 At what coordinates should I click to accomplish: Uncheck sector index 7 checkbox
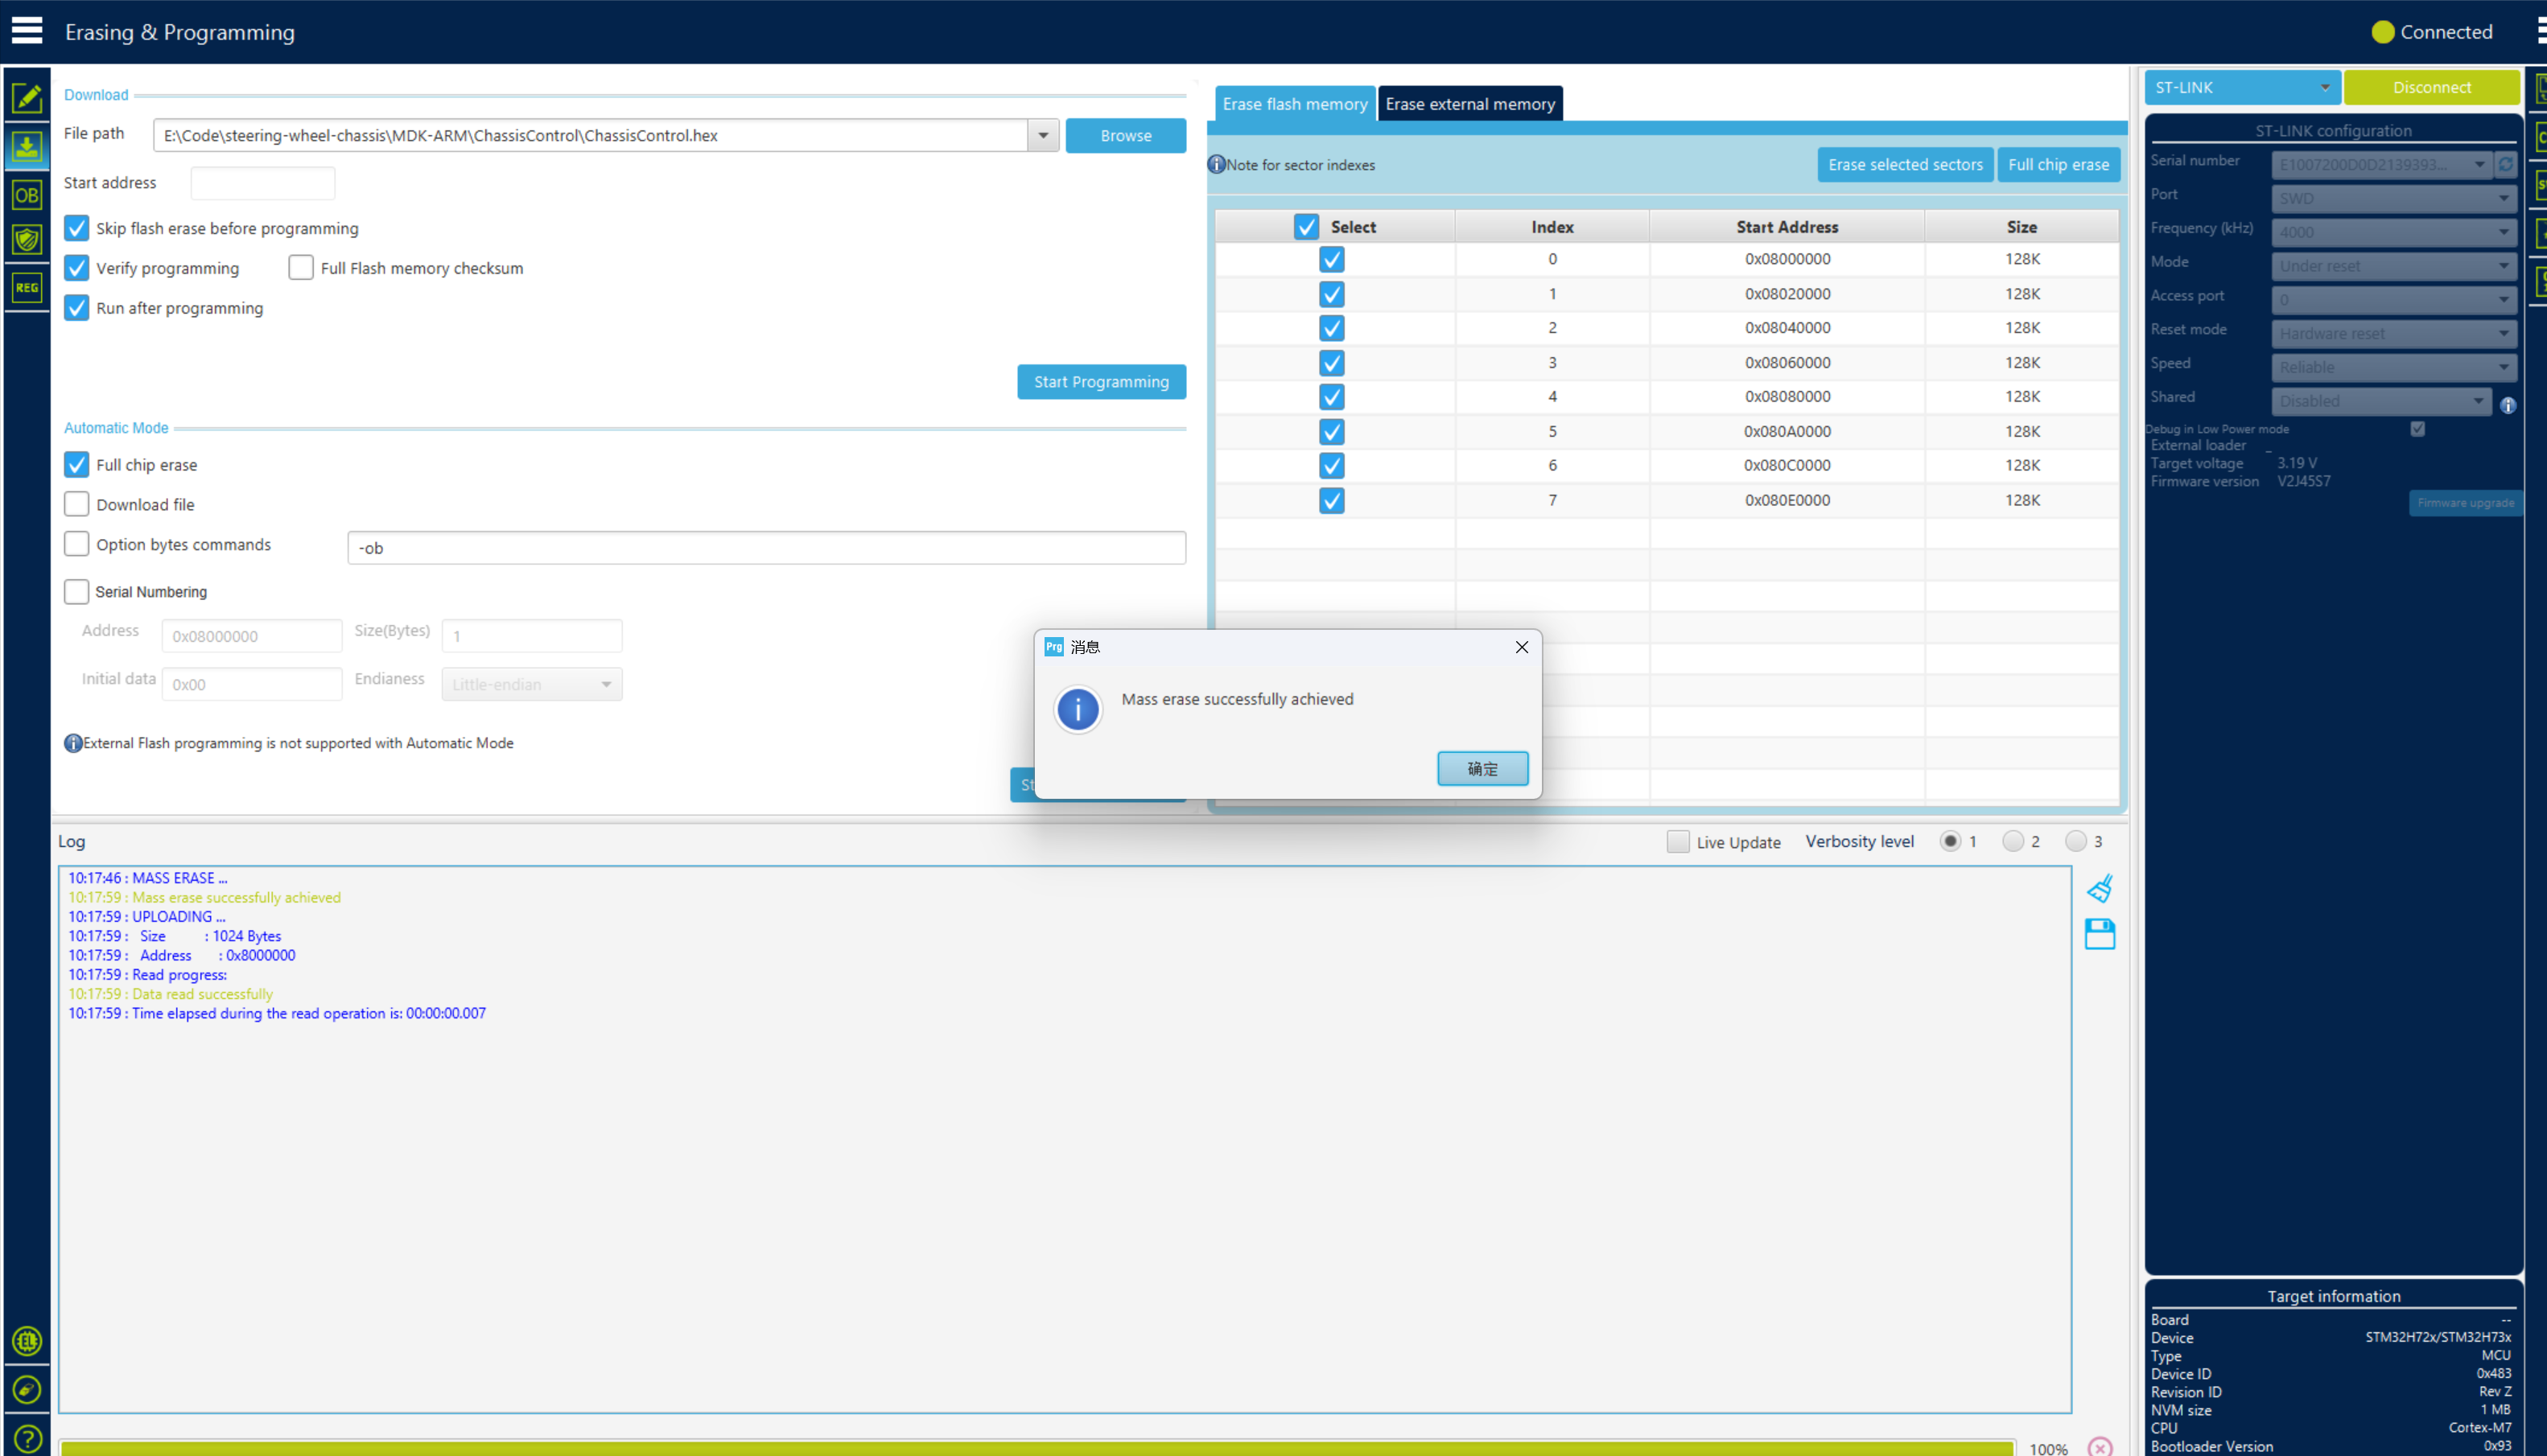click(1332, 500)
